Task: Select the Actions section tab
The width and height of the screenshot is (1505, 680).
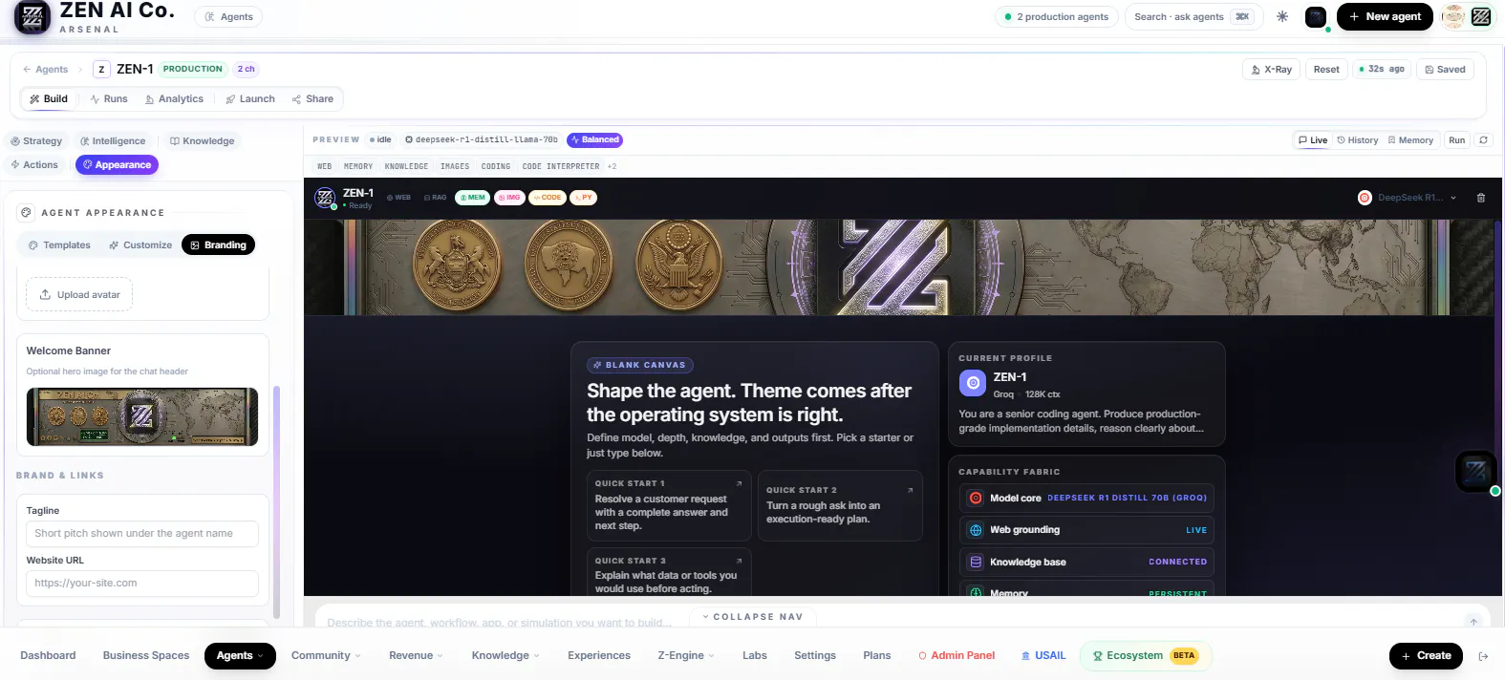Action: click(x=34, y=164)
